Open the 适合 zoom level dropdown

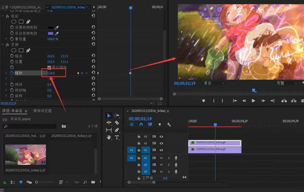[x=214, y=83]
